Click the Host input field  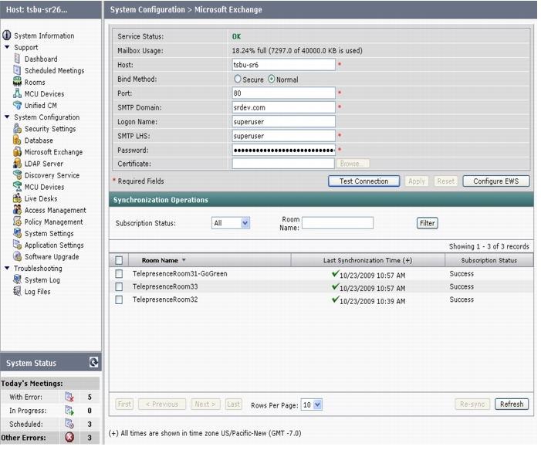283,65
